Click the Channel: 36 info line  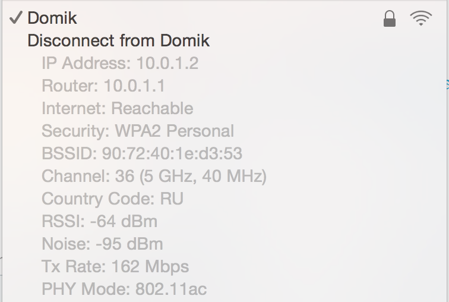coord(154,176)
